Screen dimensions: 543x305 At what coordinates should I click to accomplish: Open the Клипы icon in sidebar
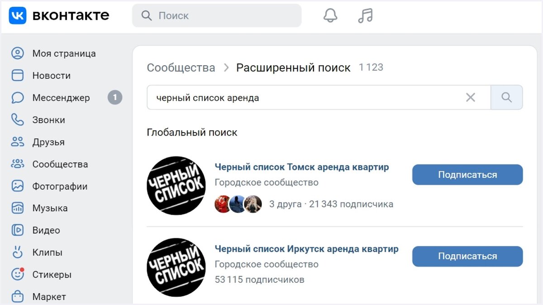pos(18,252)
